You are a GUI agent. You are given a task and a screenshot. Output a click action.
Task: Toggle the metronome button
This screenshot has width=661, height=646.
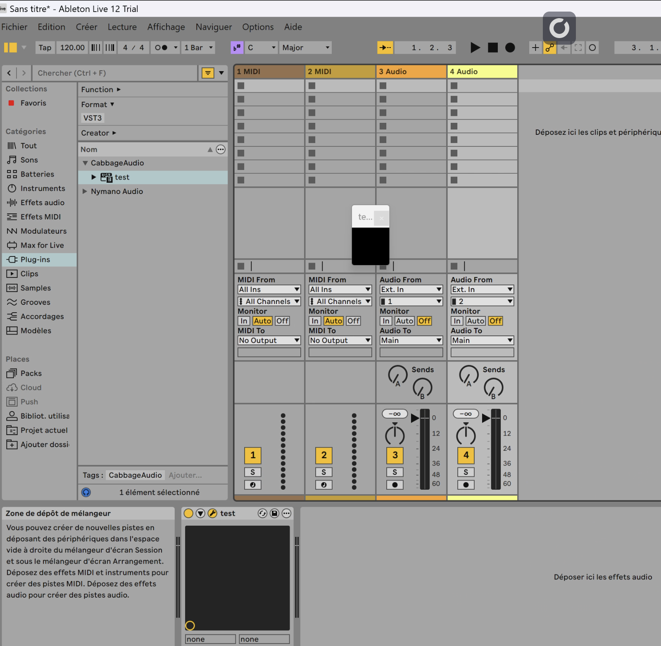tap(161, 48)
